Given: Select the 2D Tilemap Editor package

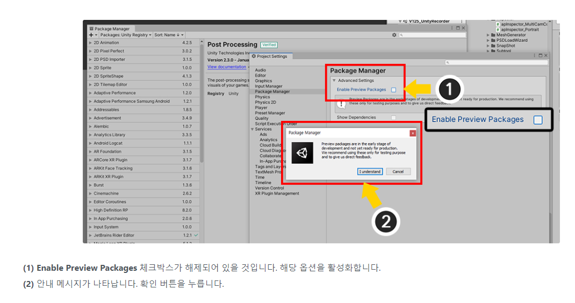Looking at the screenshot, I should 144,85.
